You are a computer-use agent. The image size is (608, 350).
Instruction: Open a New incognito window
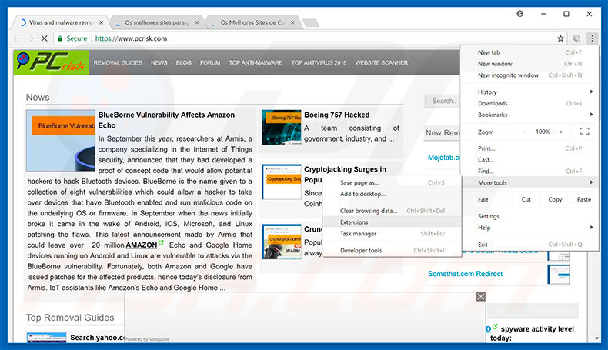[529, 75]
